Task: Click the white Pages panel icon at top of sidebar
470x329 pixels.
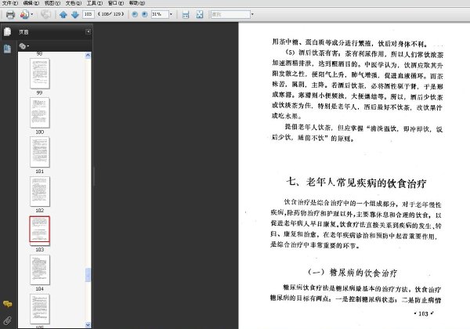Action: [x=8, y=32]
